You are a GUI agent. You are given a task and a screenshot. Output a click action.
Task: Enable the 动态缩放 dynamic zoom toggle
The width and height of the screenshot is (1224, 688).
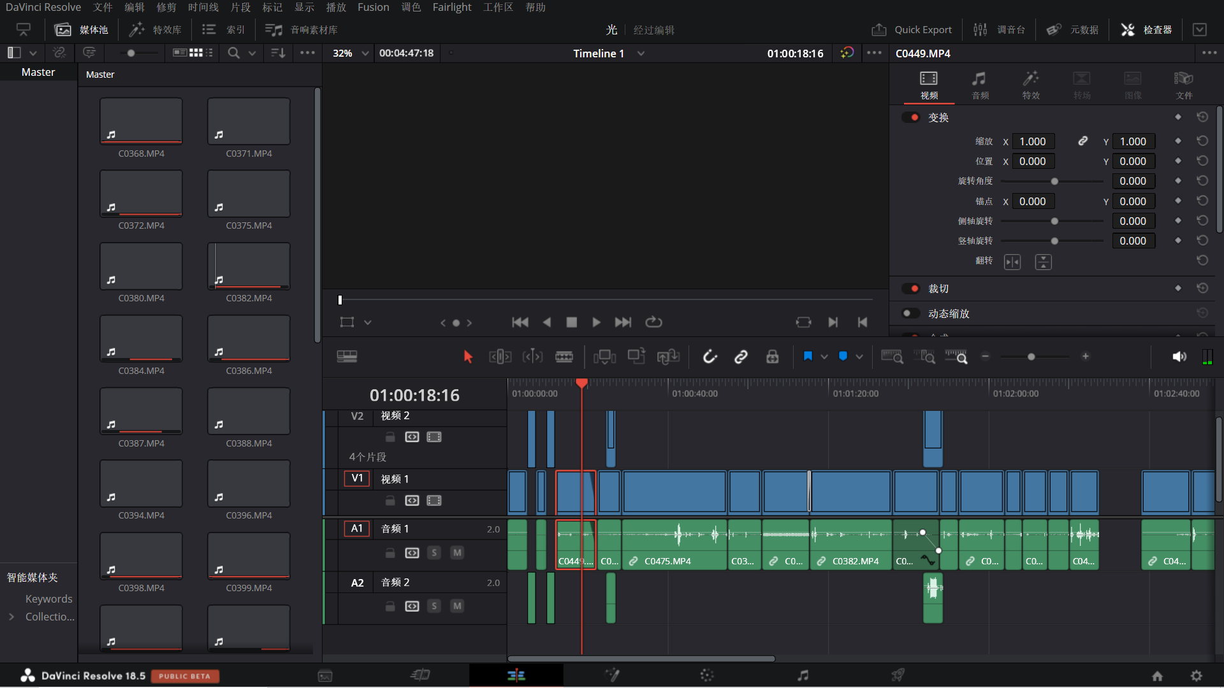pos(911,313)
